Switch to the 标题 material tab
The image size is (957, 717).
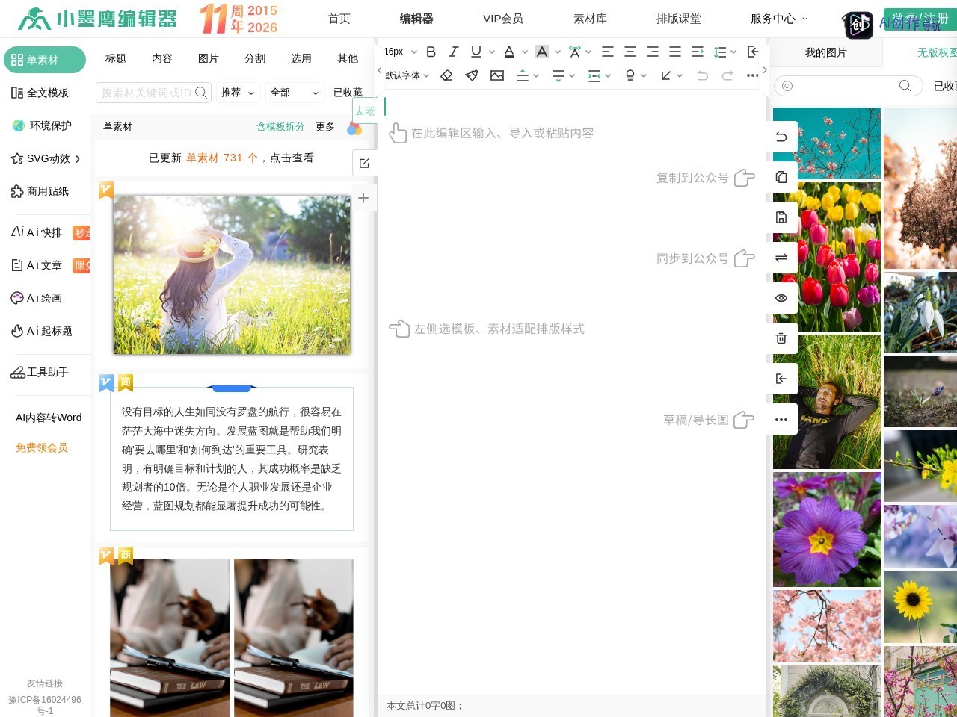116,58
